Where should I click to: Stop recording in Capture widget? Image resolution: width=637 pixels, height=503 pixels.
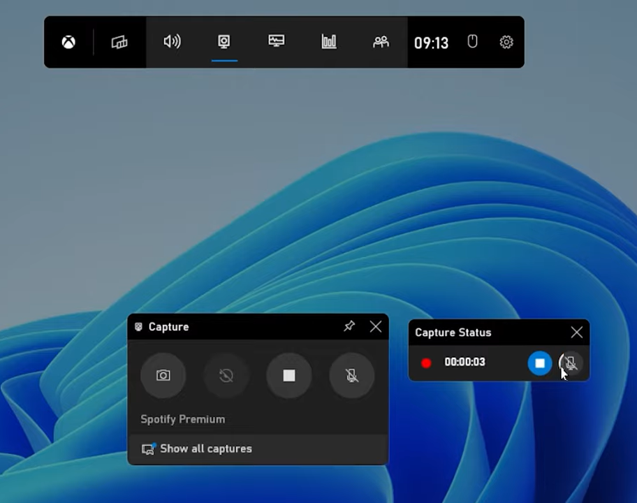289,375
